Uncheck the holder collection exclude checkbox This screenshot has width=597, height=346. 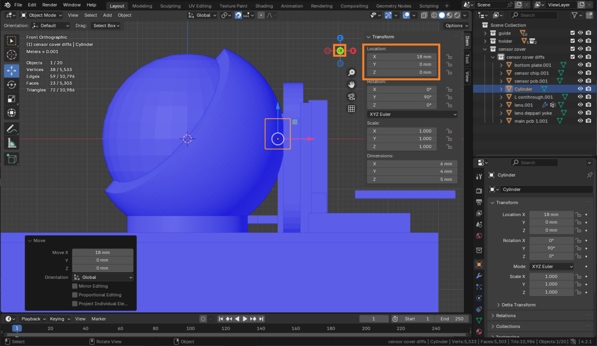click(573, 41)
